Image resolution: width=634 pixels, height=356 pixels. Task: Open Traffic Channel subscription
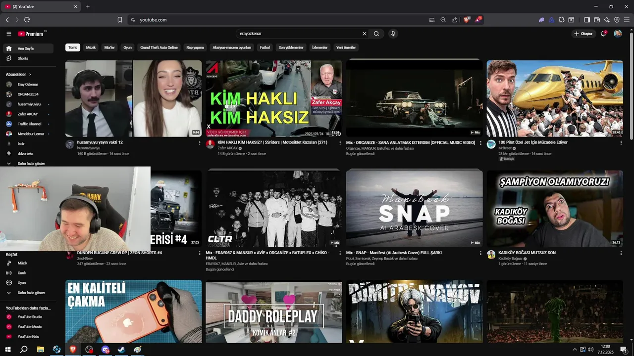pyautogui.click(x=28, y=124)
